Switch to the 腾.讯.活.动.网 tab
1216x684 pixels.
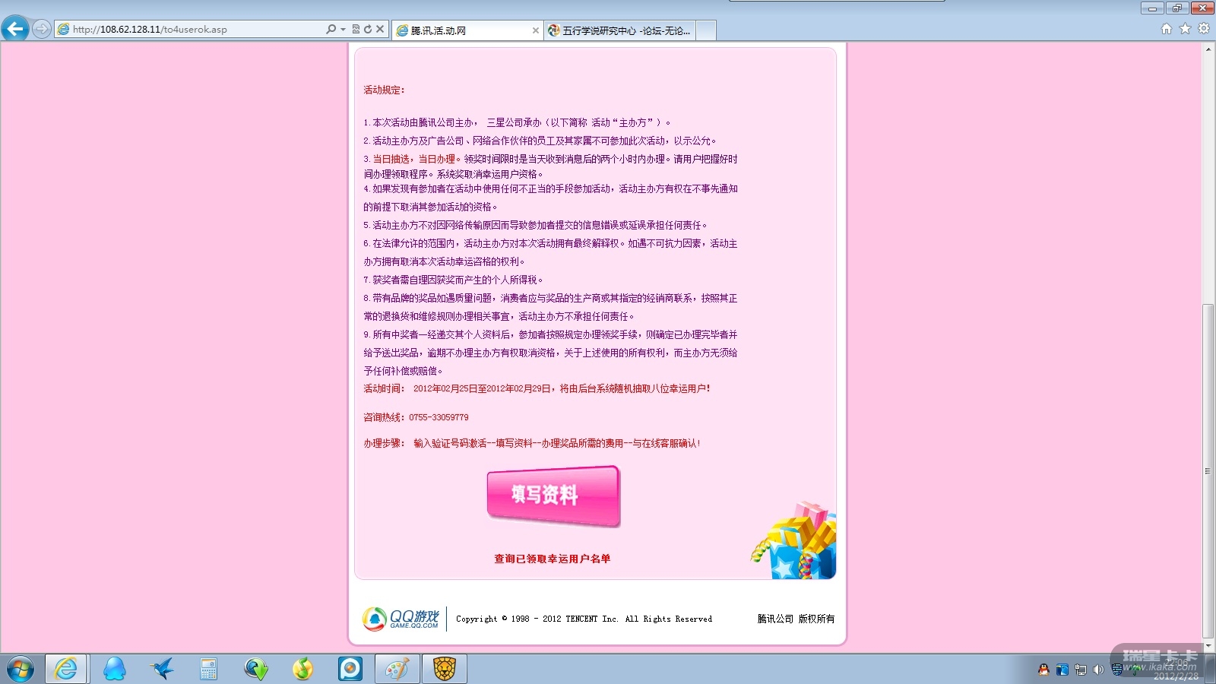(467, 30)
